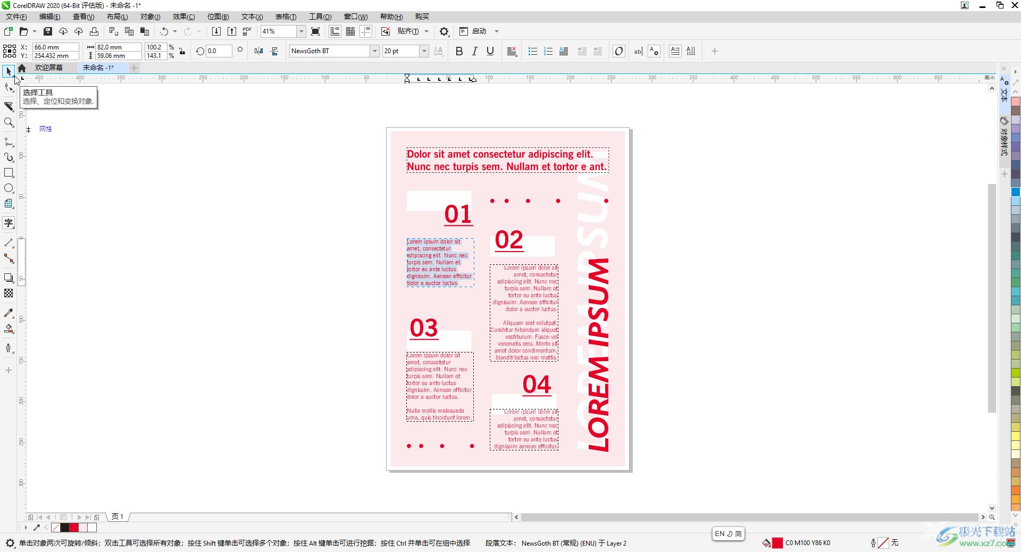The image size is (1021, 552).
Task: Open the 位图 menu
Action: (218, 16)
